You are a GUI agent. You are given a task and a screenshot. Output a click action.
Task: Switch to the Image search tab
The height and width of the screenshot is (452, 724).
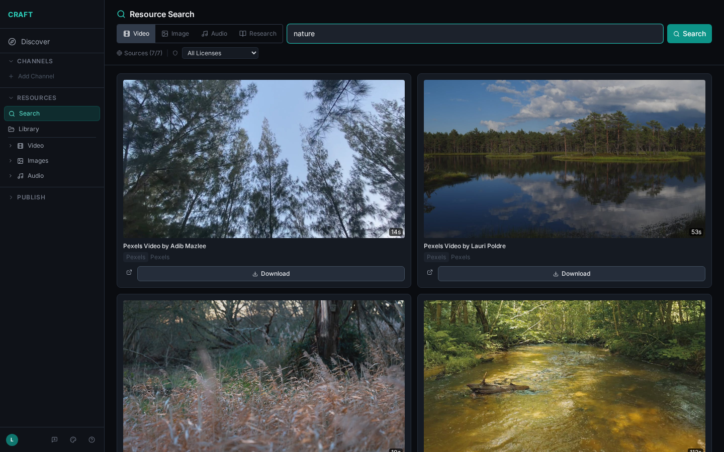(x=175, y=34)
